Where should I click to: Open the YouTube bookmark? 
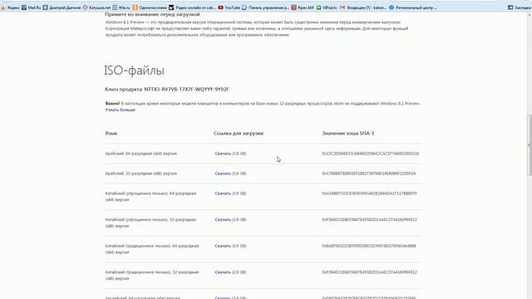click(x=229, y=7)
